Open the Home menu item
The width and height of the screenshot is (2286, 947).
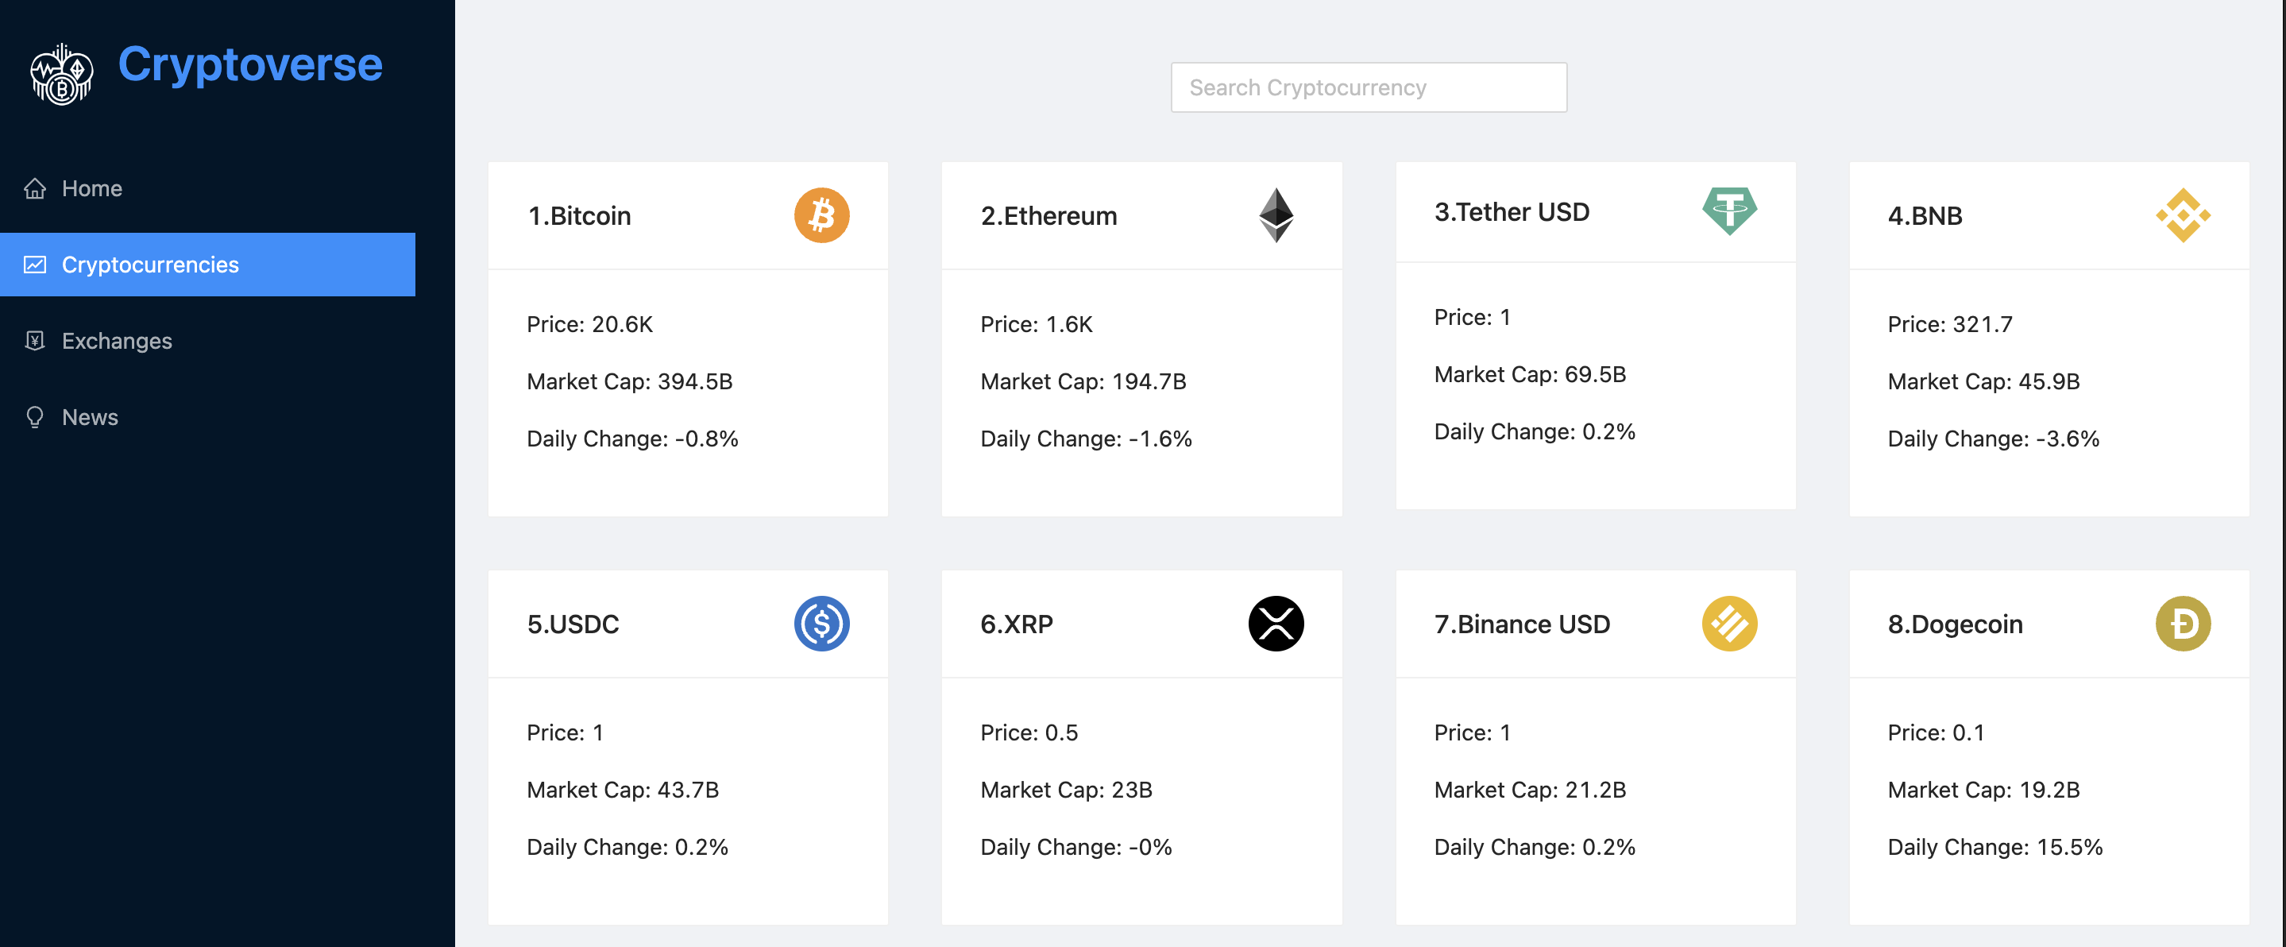[92, 189]
